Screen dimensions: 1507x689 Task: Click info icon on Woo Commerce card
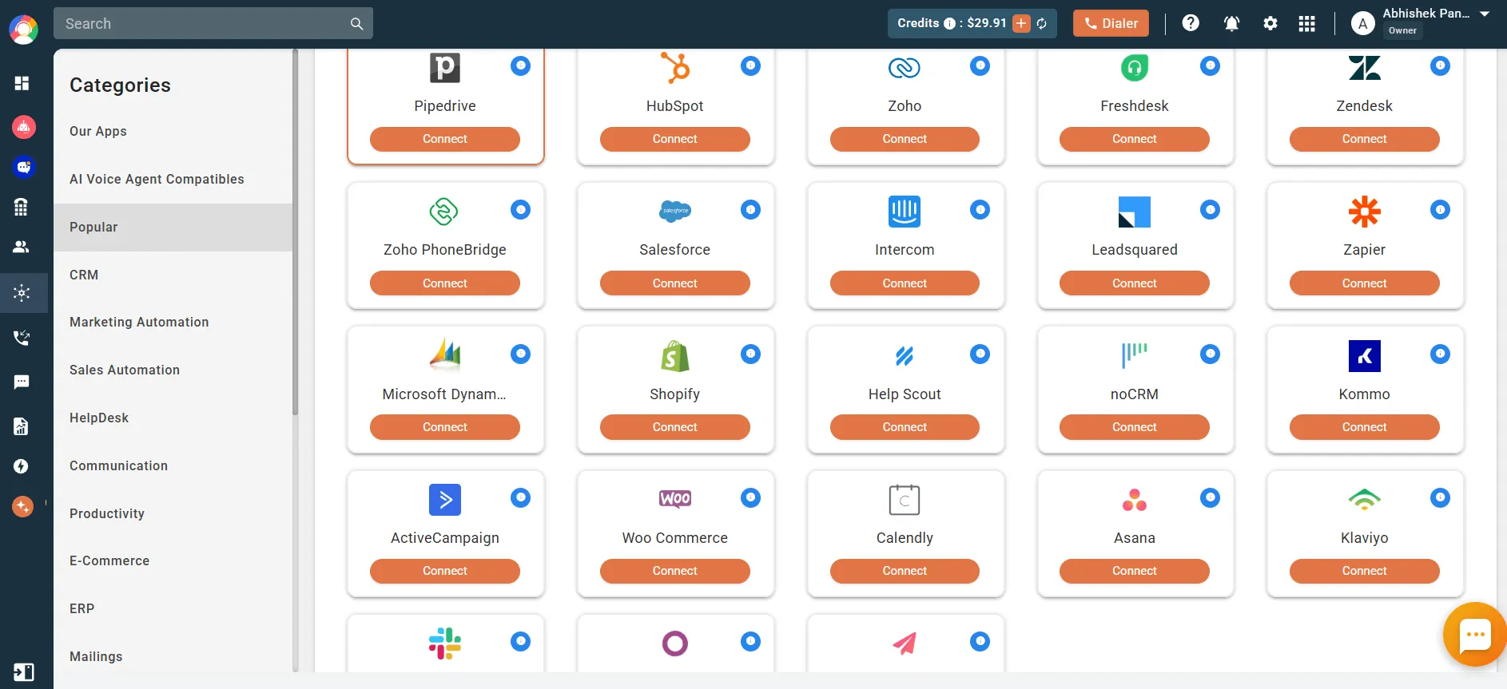(750, 498)
